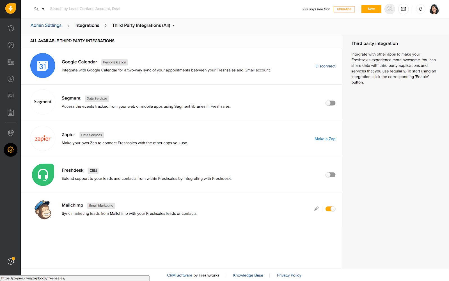449x281 pixels.
Task: Click the Make a Zap link
Action: 325,139
